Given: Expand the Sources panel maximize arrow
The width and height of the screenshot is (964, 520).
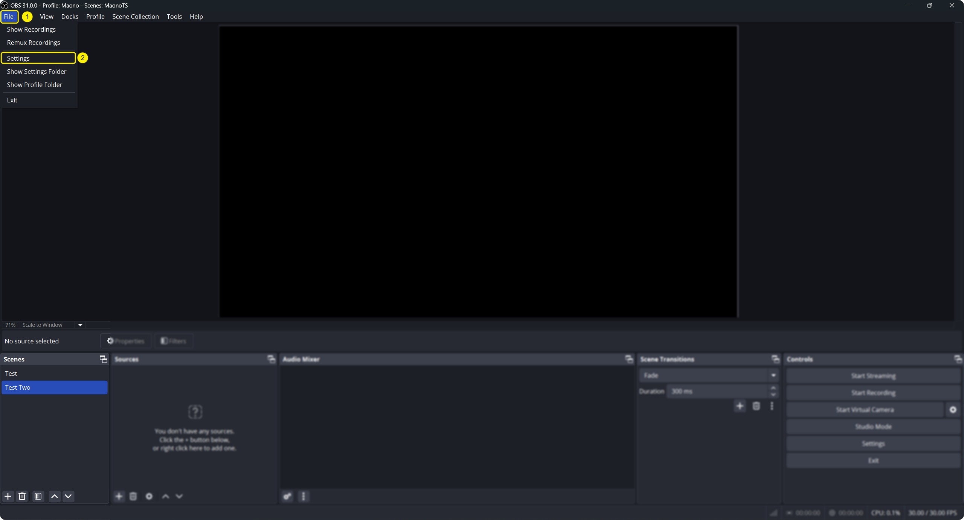Looking at the screenshot, I should (272, 358).
